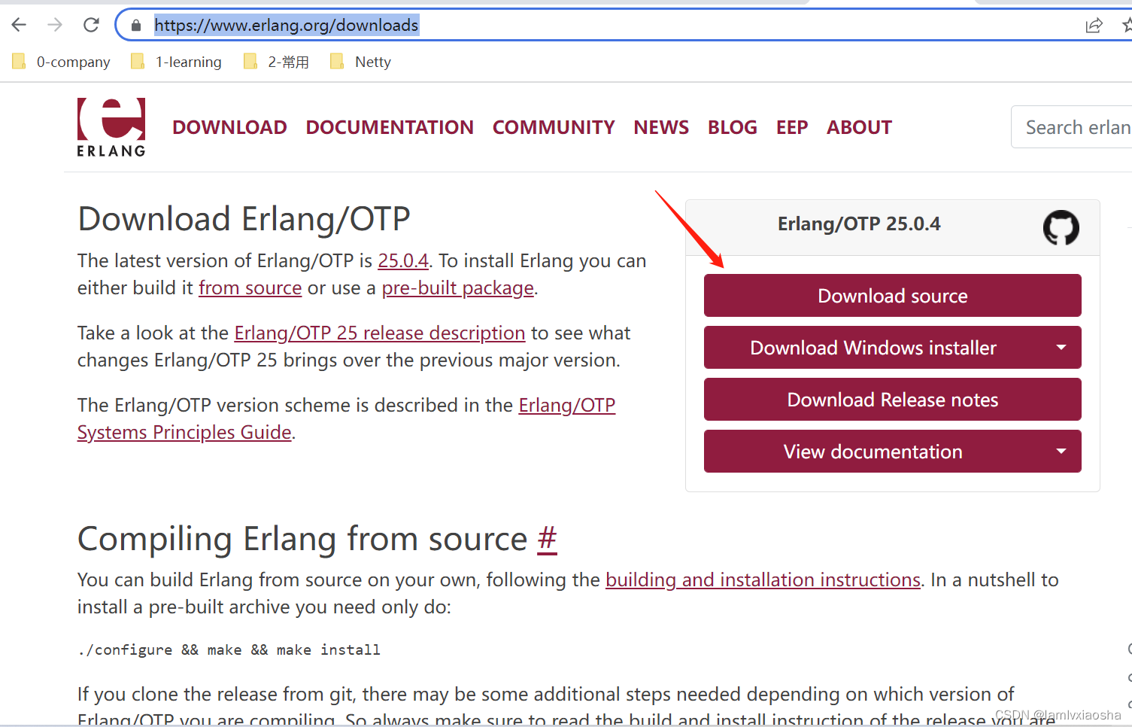
Task: Click the Download Release notes button
Action: click(x=893, y=400)
